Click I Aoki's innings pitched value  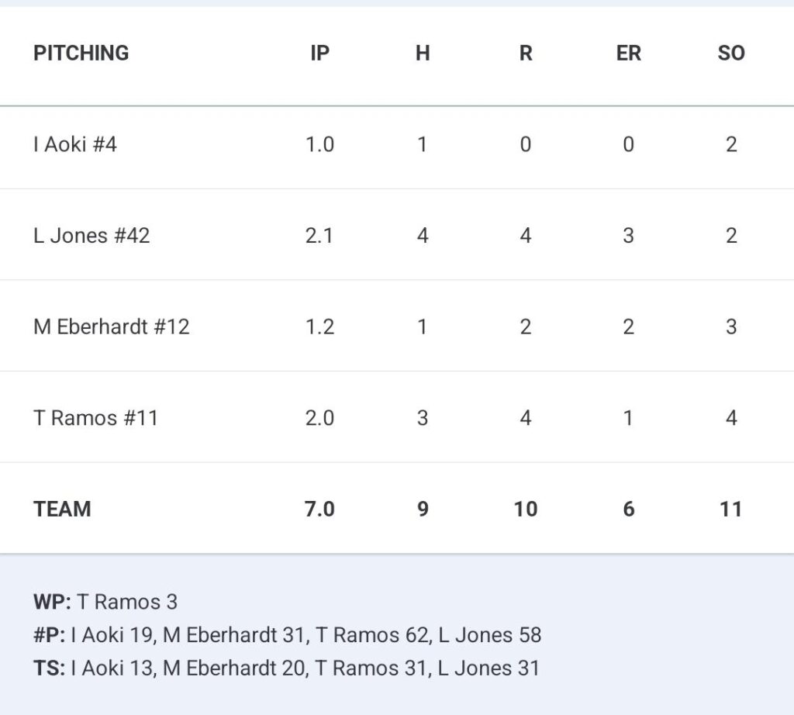click(x=319, y=144)
